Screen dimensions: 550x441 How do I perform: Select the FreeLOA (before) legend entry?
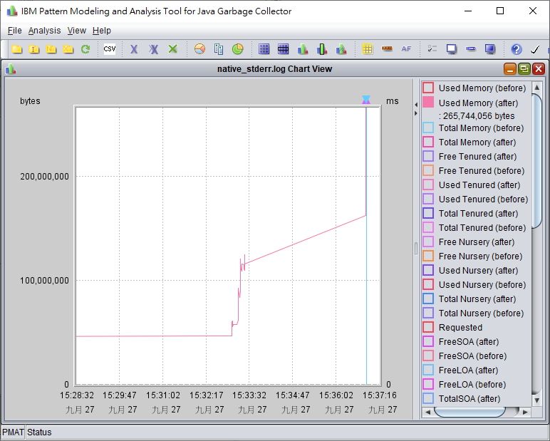(472, 384)
